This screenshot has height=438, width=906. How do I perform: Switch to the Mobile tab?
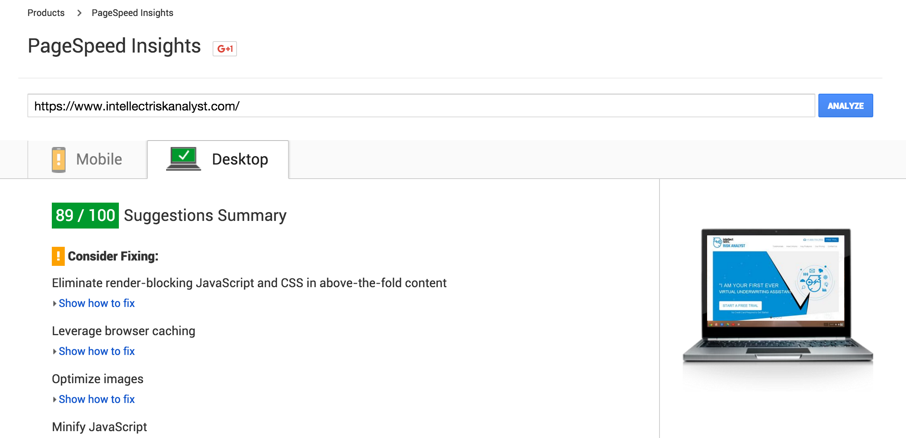88,160
